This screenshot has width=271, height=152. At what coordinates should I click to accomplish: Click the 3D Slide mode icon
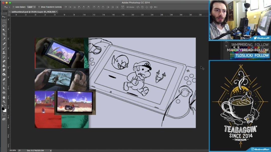tap(151, 7)
